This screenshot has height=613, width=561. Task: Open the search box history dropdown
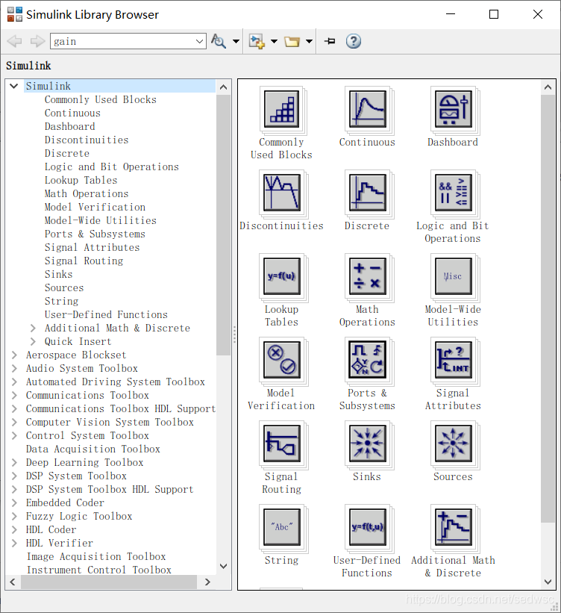pos(199,41)
